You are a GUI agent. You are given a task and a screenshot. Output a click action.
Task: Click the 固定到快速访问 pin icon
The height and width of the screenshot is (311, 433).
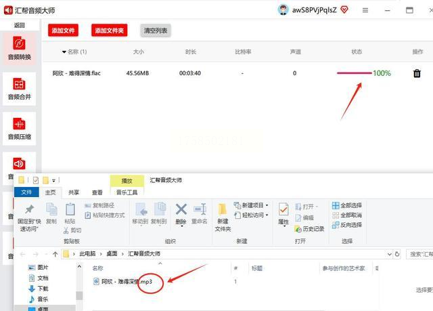[29, 209]
